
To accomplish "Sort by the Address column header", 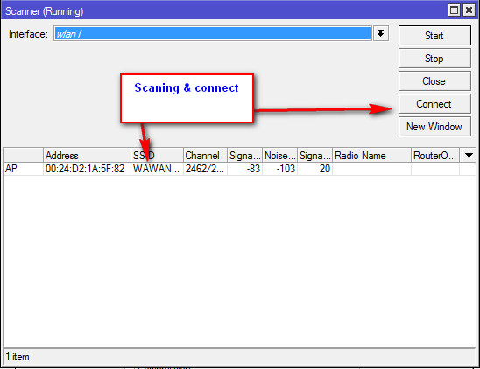I will (x=87, y=156).
